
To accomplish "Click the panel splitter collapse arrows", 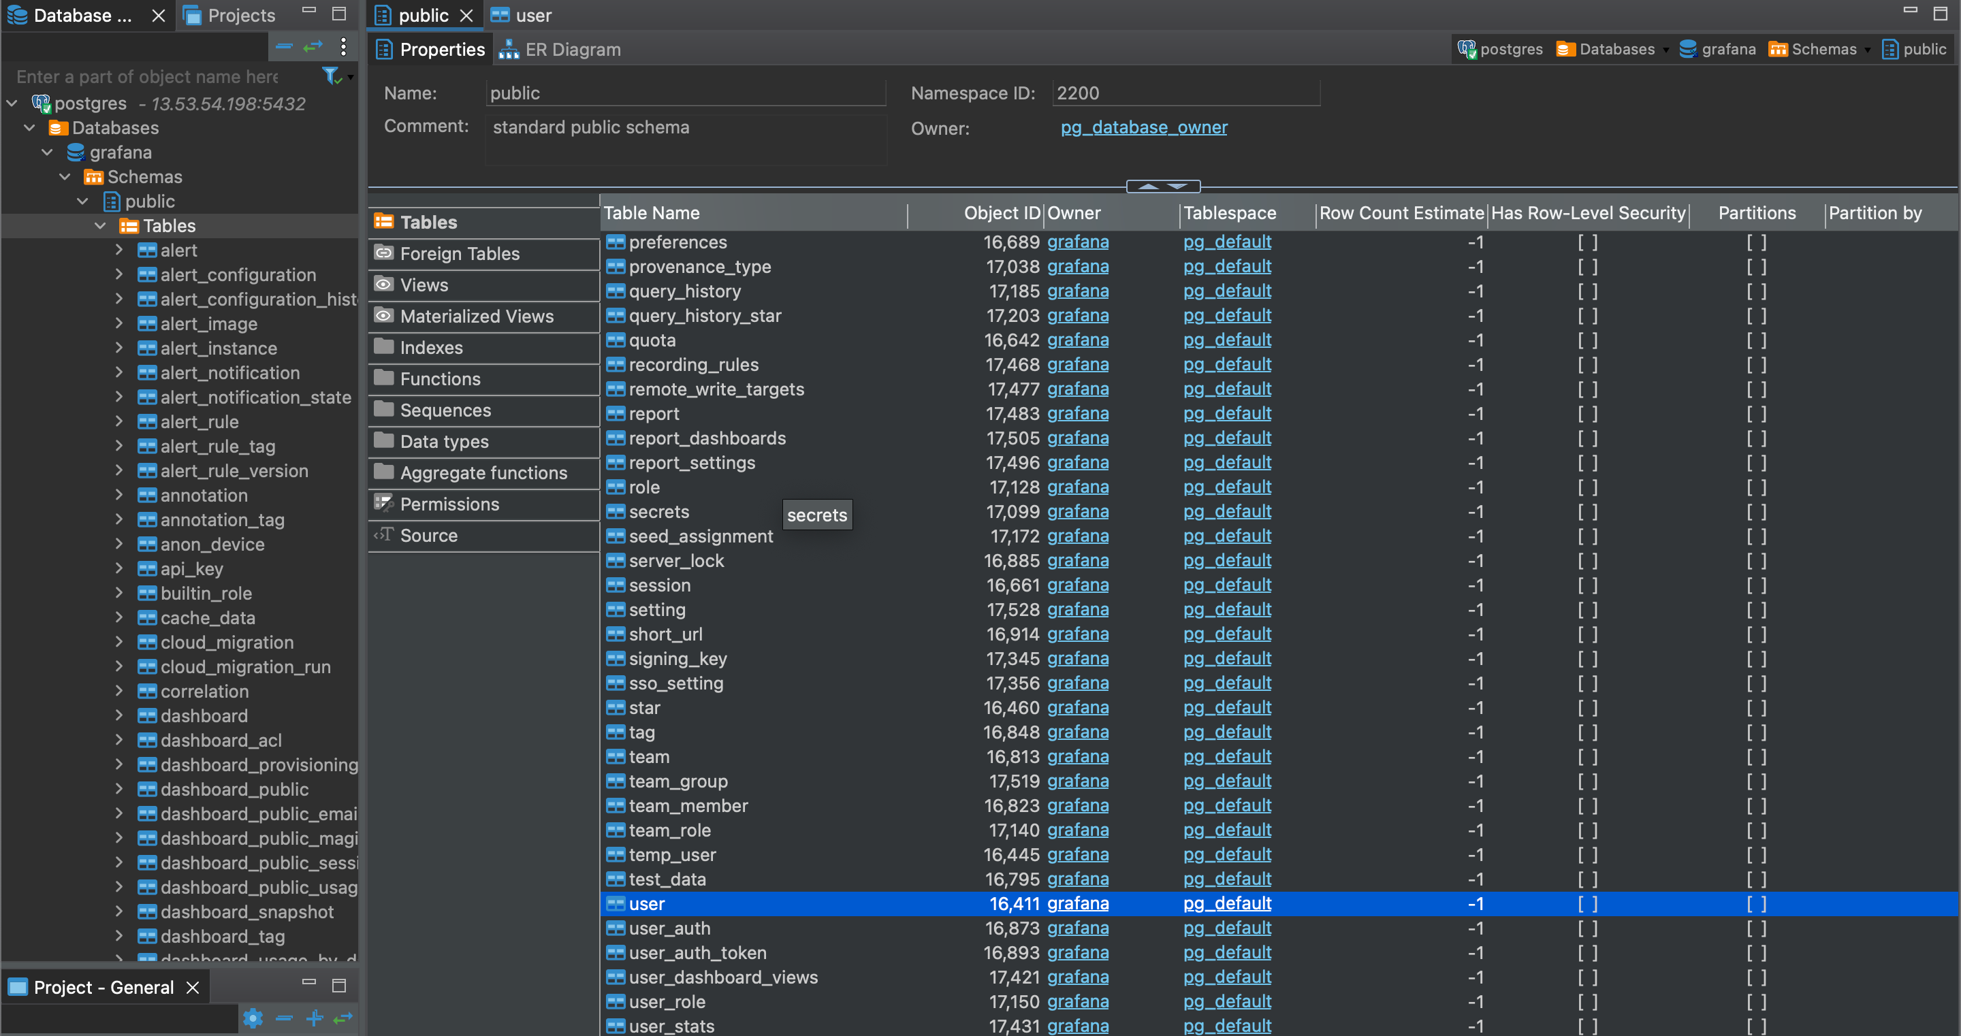I will tap(1162, 187).
